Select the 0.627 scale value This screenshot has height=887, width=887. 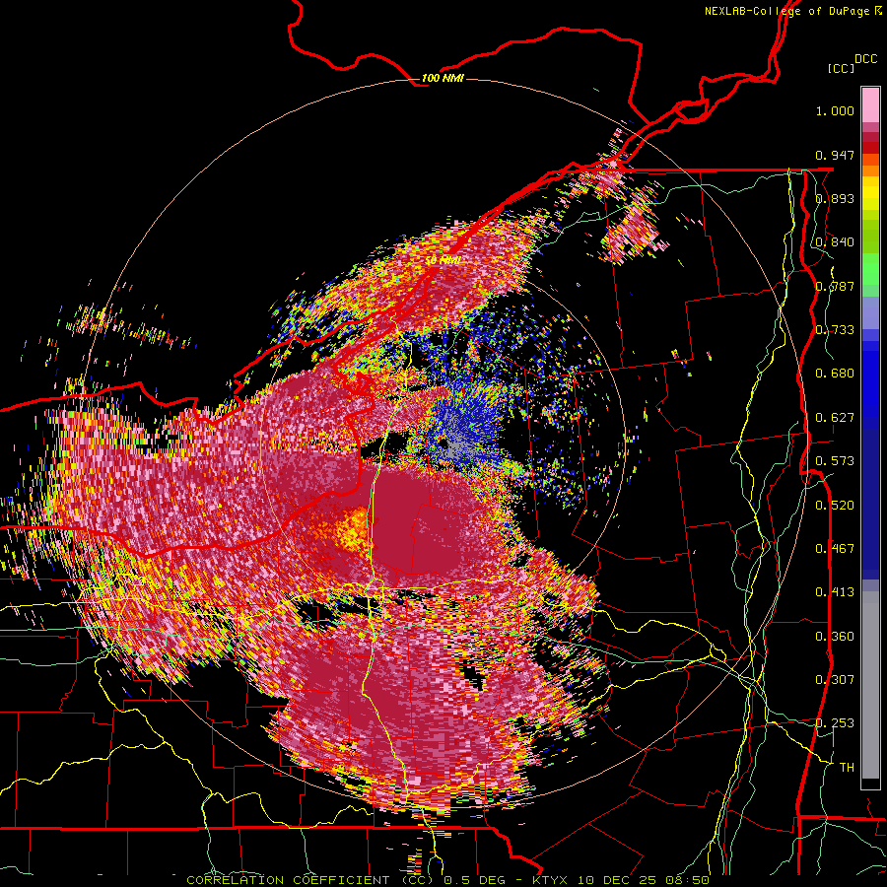coord(835,418)
